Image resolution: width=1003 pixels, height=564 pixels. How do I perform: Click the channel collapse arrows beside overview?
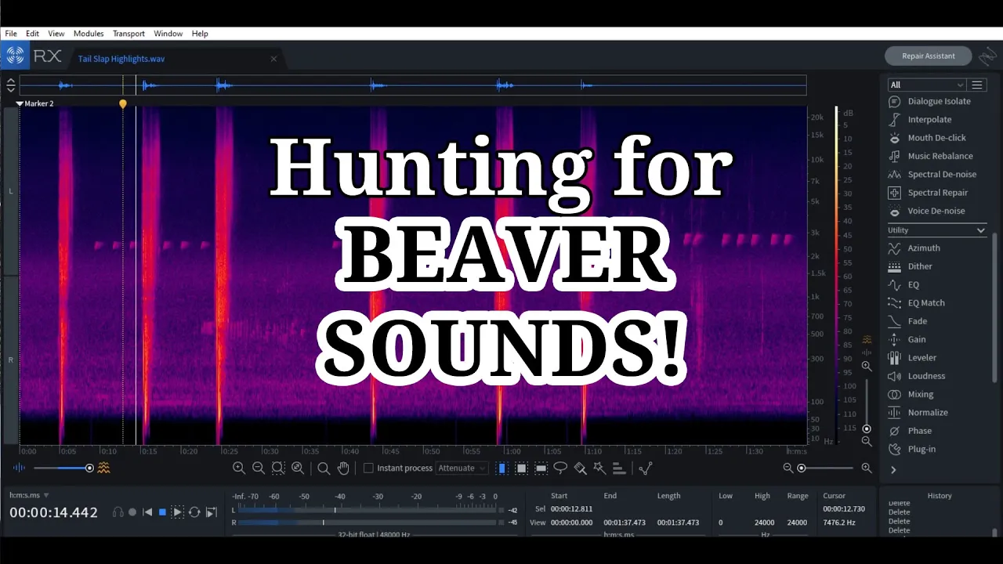11,85
